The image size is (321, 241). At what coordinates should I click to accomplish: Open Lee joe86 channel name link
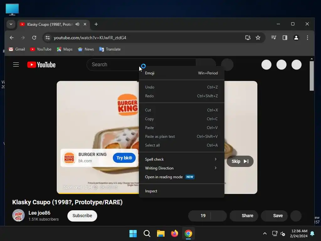(39, 213)
